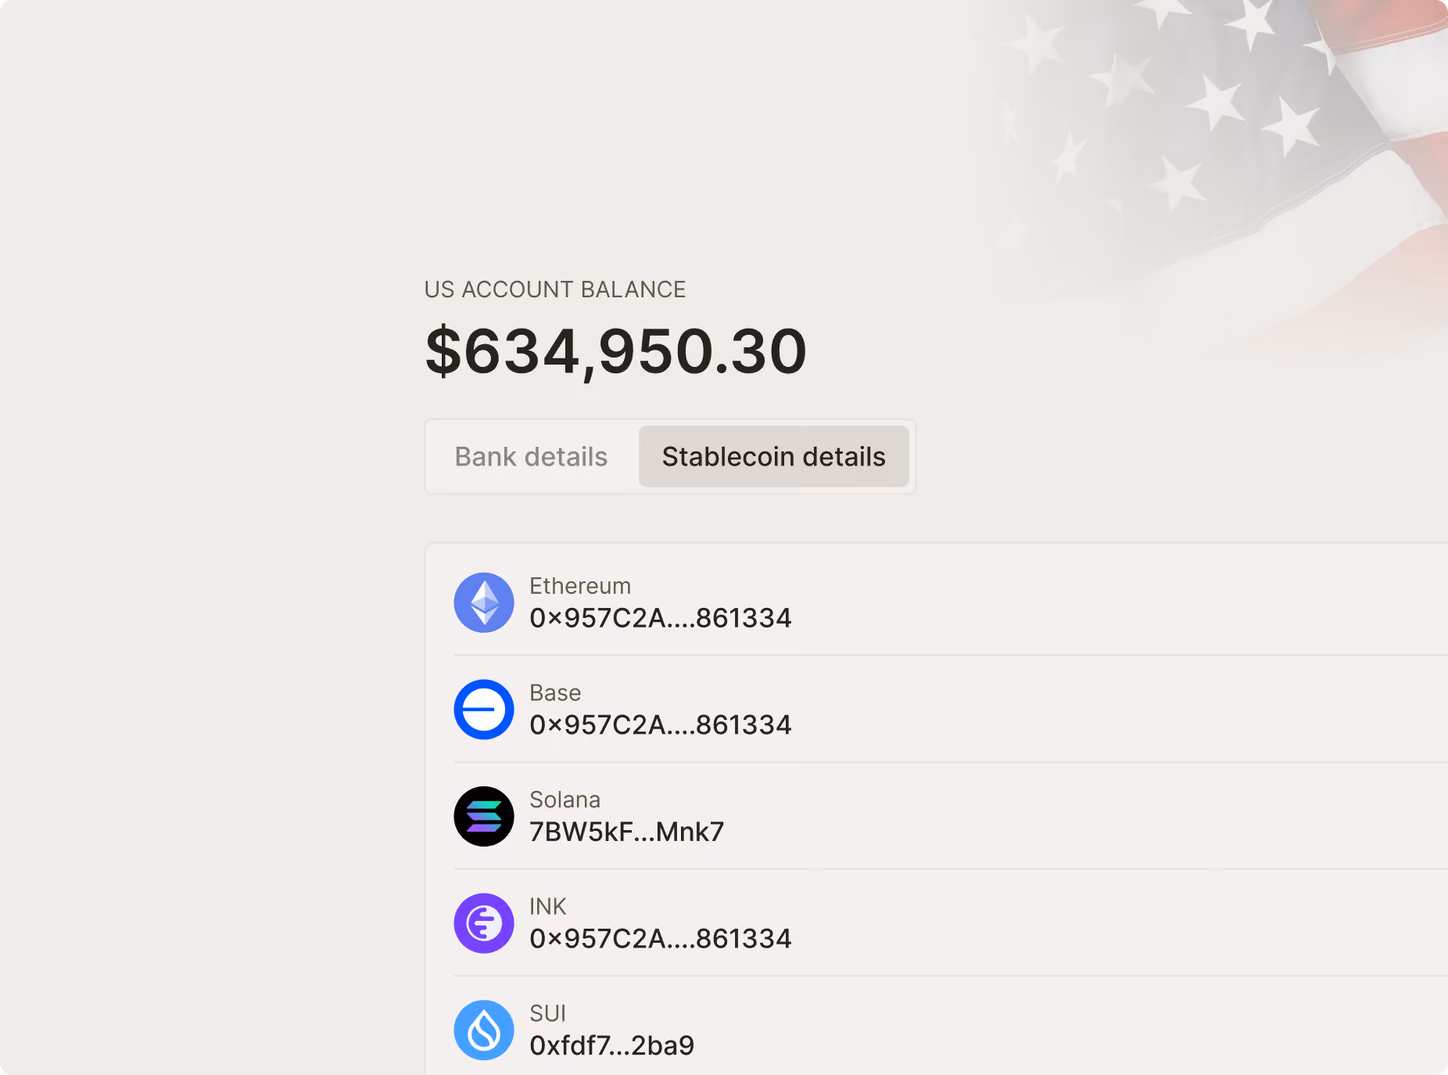Viewport: 1448px width, 1075px height.
Task: Select the Ethereum address 0x957C2A....861334
Action: pos(660,618)
